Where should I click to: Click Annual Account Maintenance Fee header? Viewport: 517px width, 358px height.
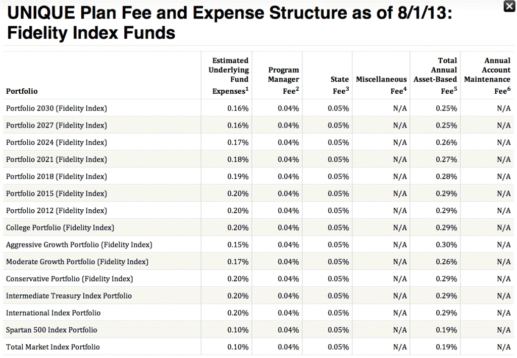tap(487, 76)
